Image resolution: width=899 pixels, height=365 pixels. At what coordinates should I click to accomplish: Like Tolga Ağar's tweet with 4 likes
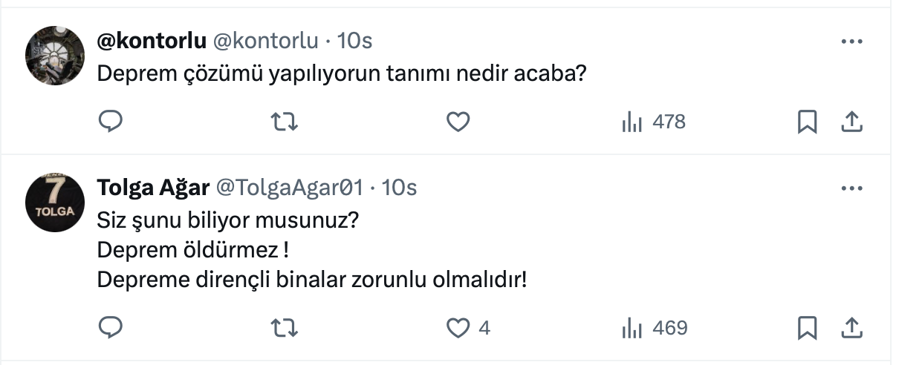(x=460, y=327)
